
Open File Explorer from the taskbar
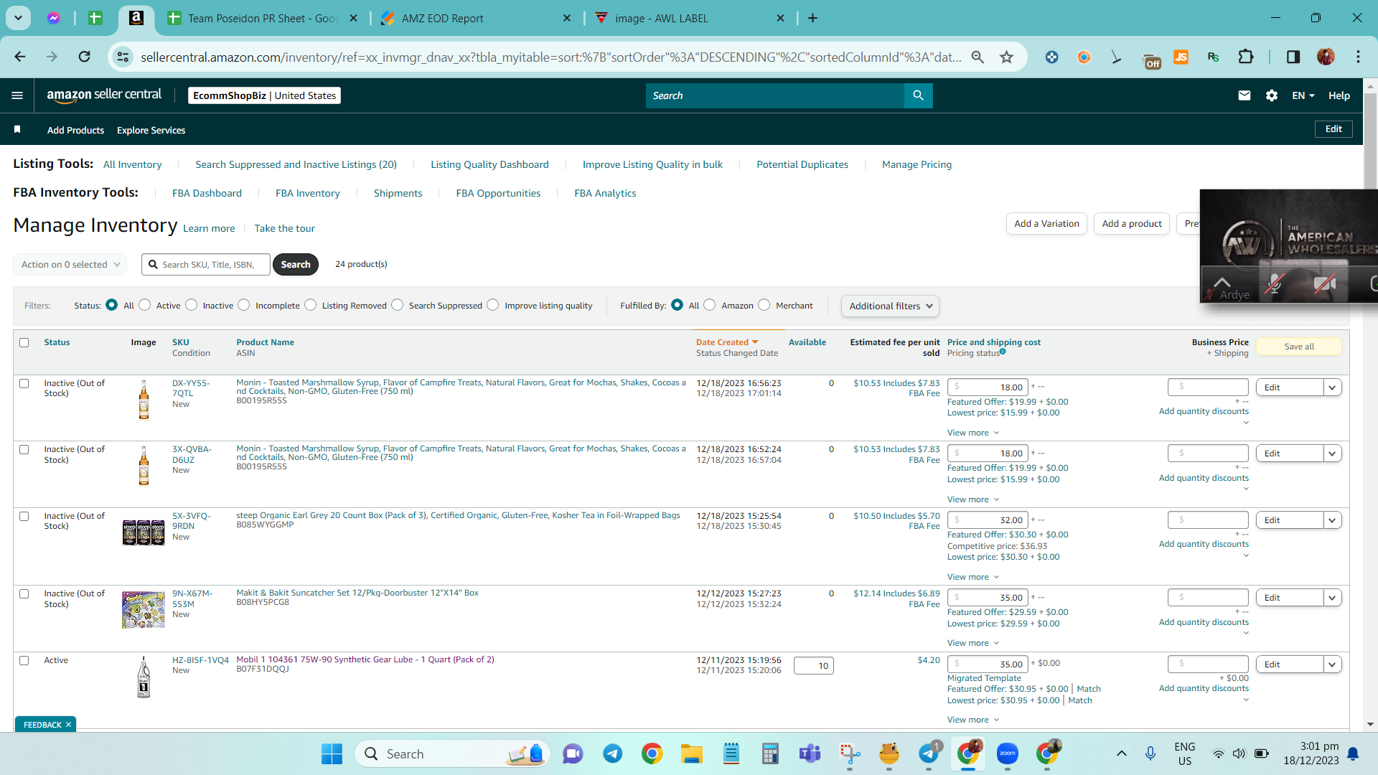(692, 753)
